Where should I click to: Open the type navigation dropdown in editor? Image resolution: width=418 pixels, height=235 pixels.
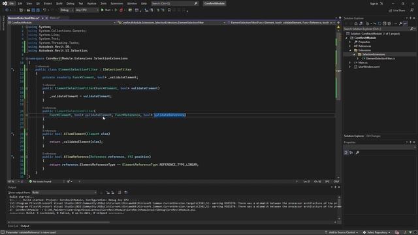tap(171, 23)
